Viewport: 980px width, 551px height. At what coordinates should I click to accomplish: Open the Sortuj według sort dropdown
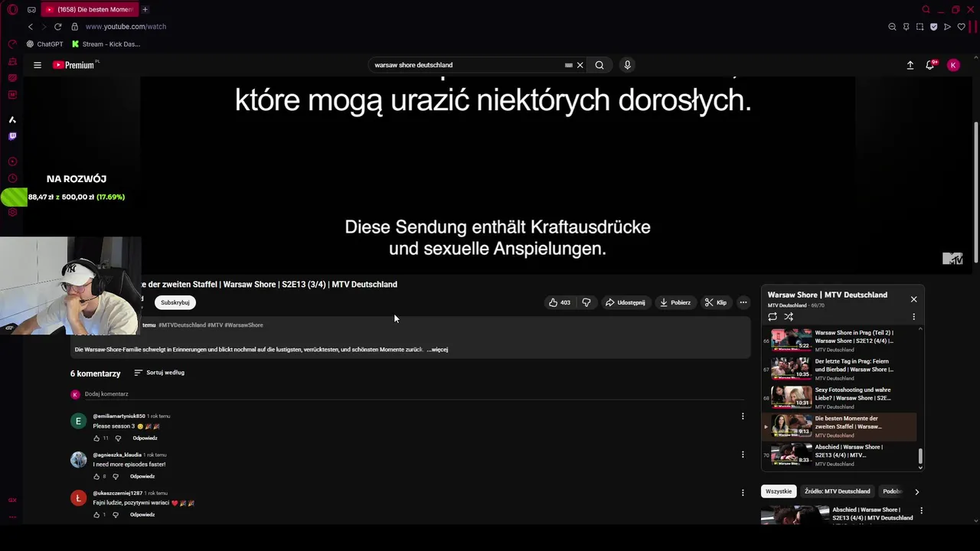159,373
